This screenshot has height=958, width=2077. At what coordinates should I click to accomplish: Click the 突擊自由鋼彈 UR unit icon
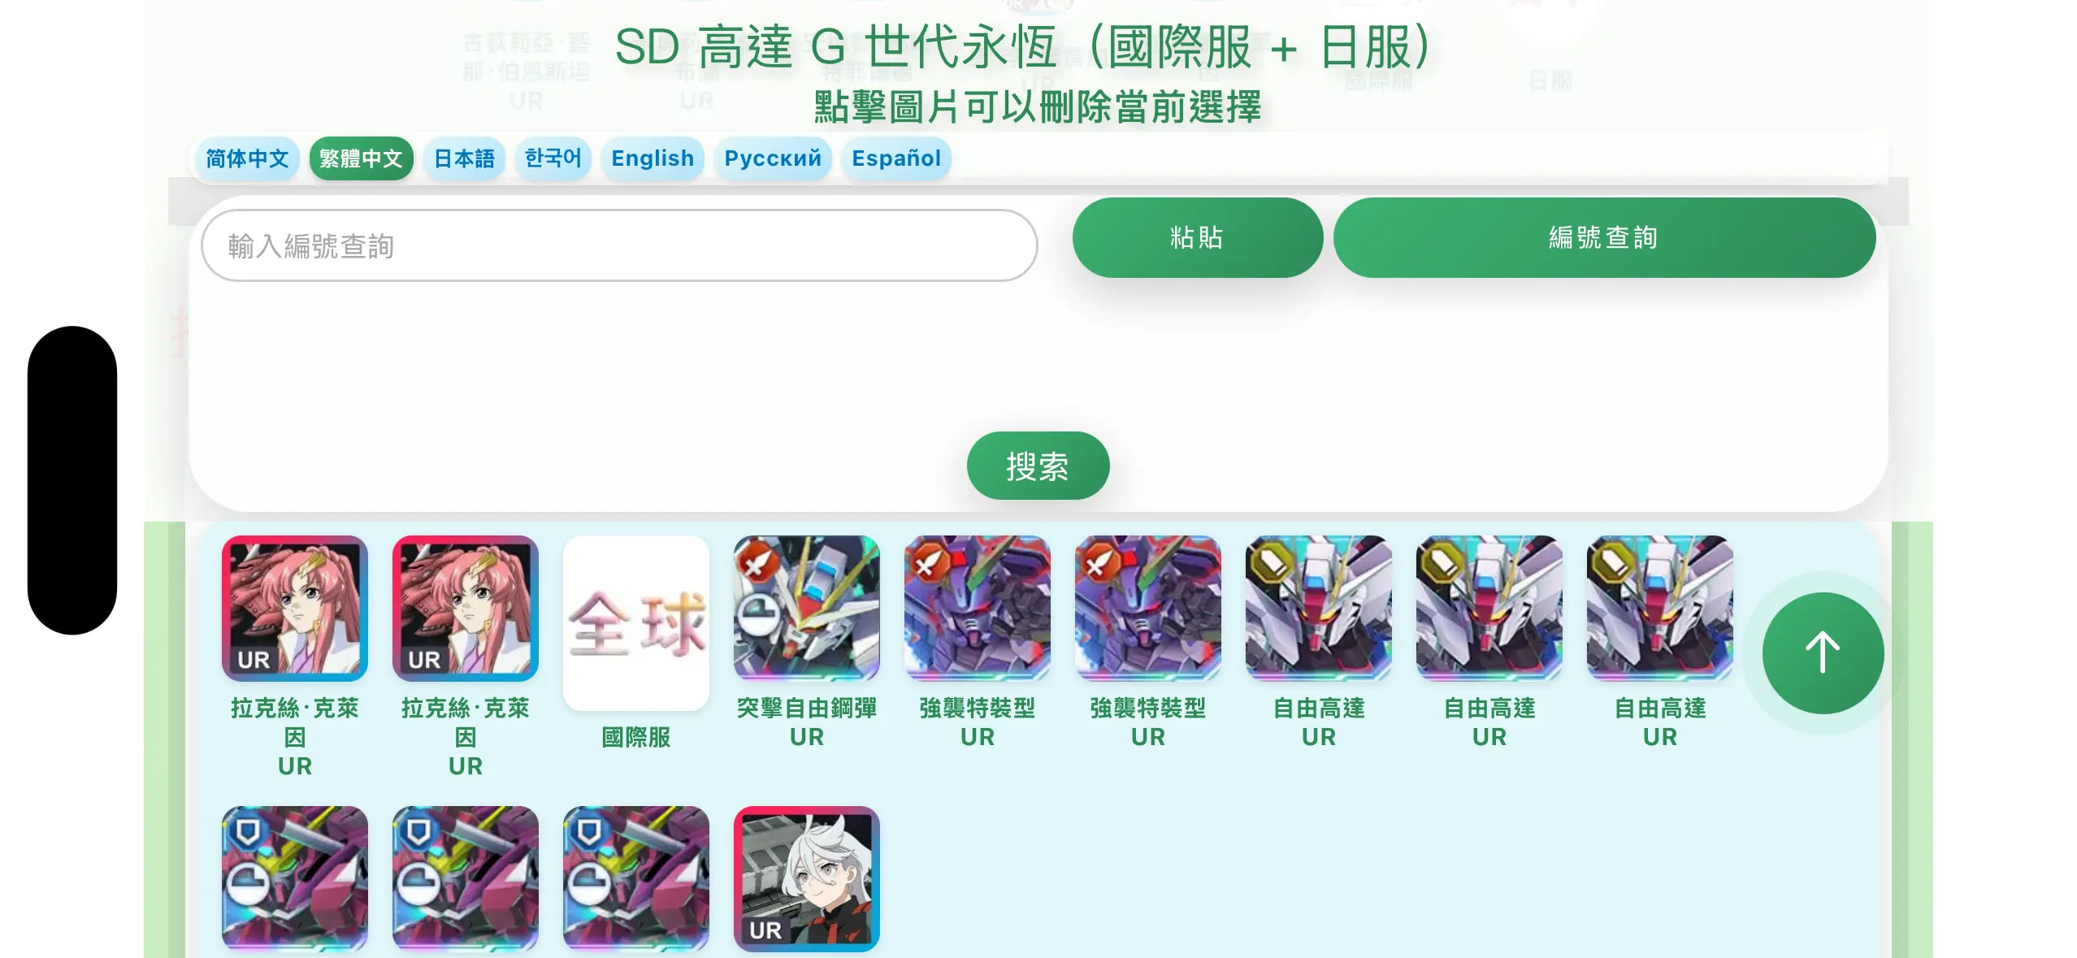806,608
